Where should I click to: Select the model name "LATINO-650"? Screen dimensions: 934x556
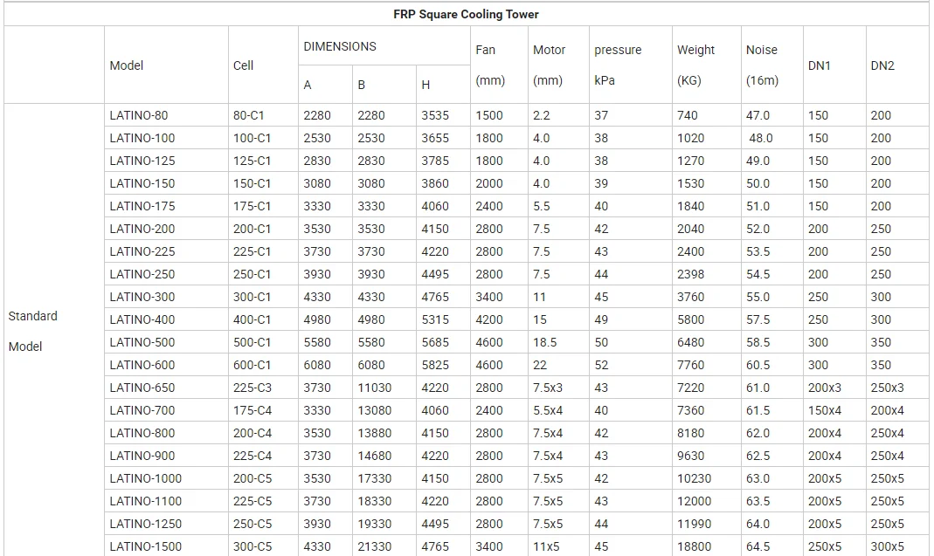[x=142, y=388]
